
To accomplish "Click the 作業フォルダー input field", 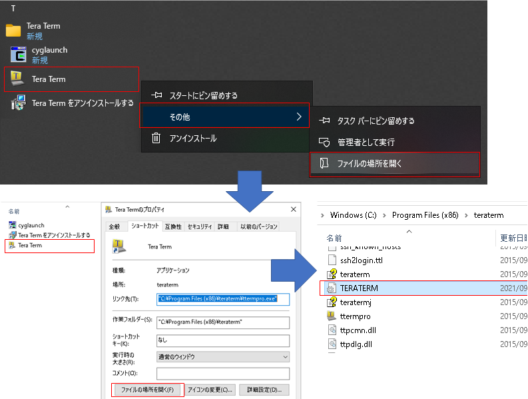I will coord(223,322).
